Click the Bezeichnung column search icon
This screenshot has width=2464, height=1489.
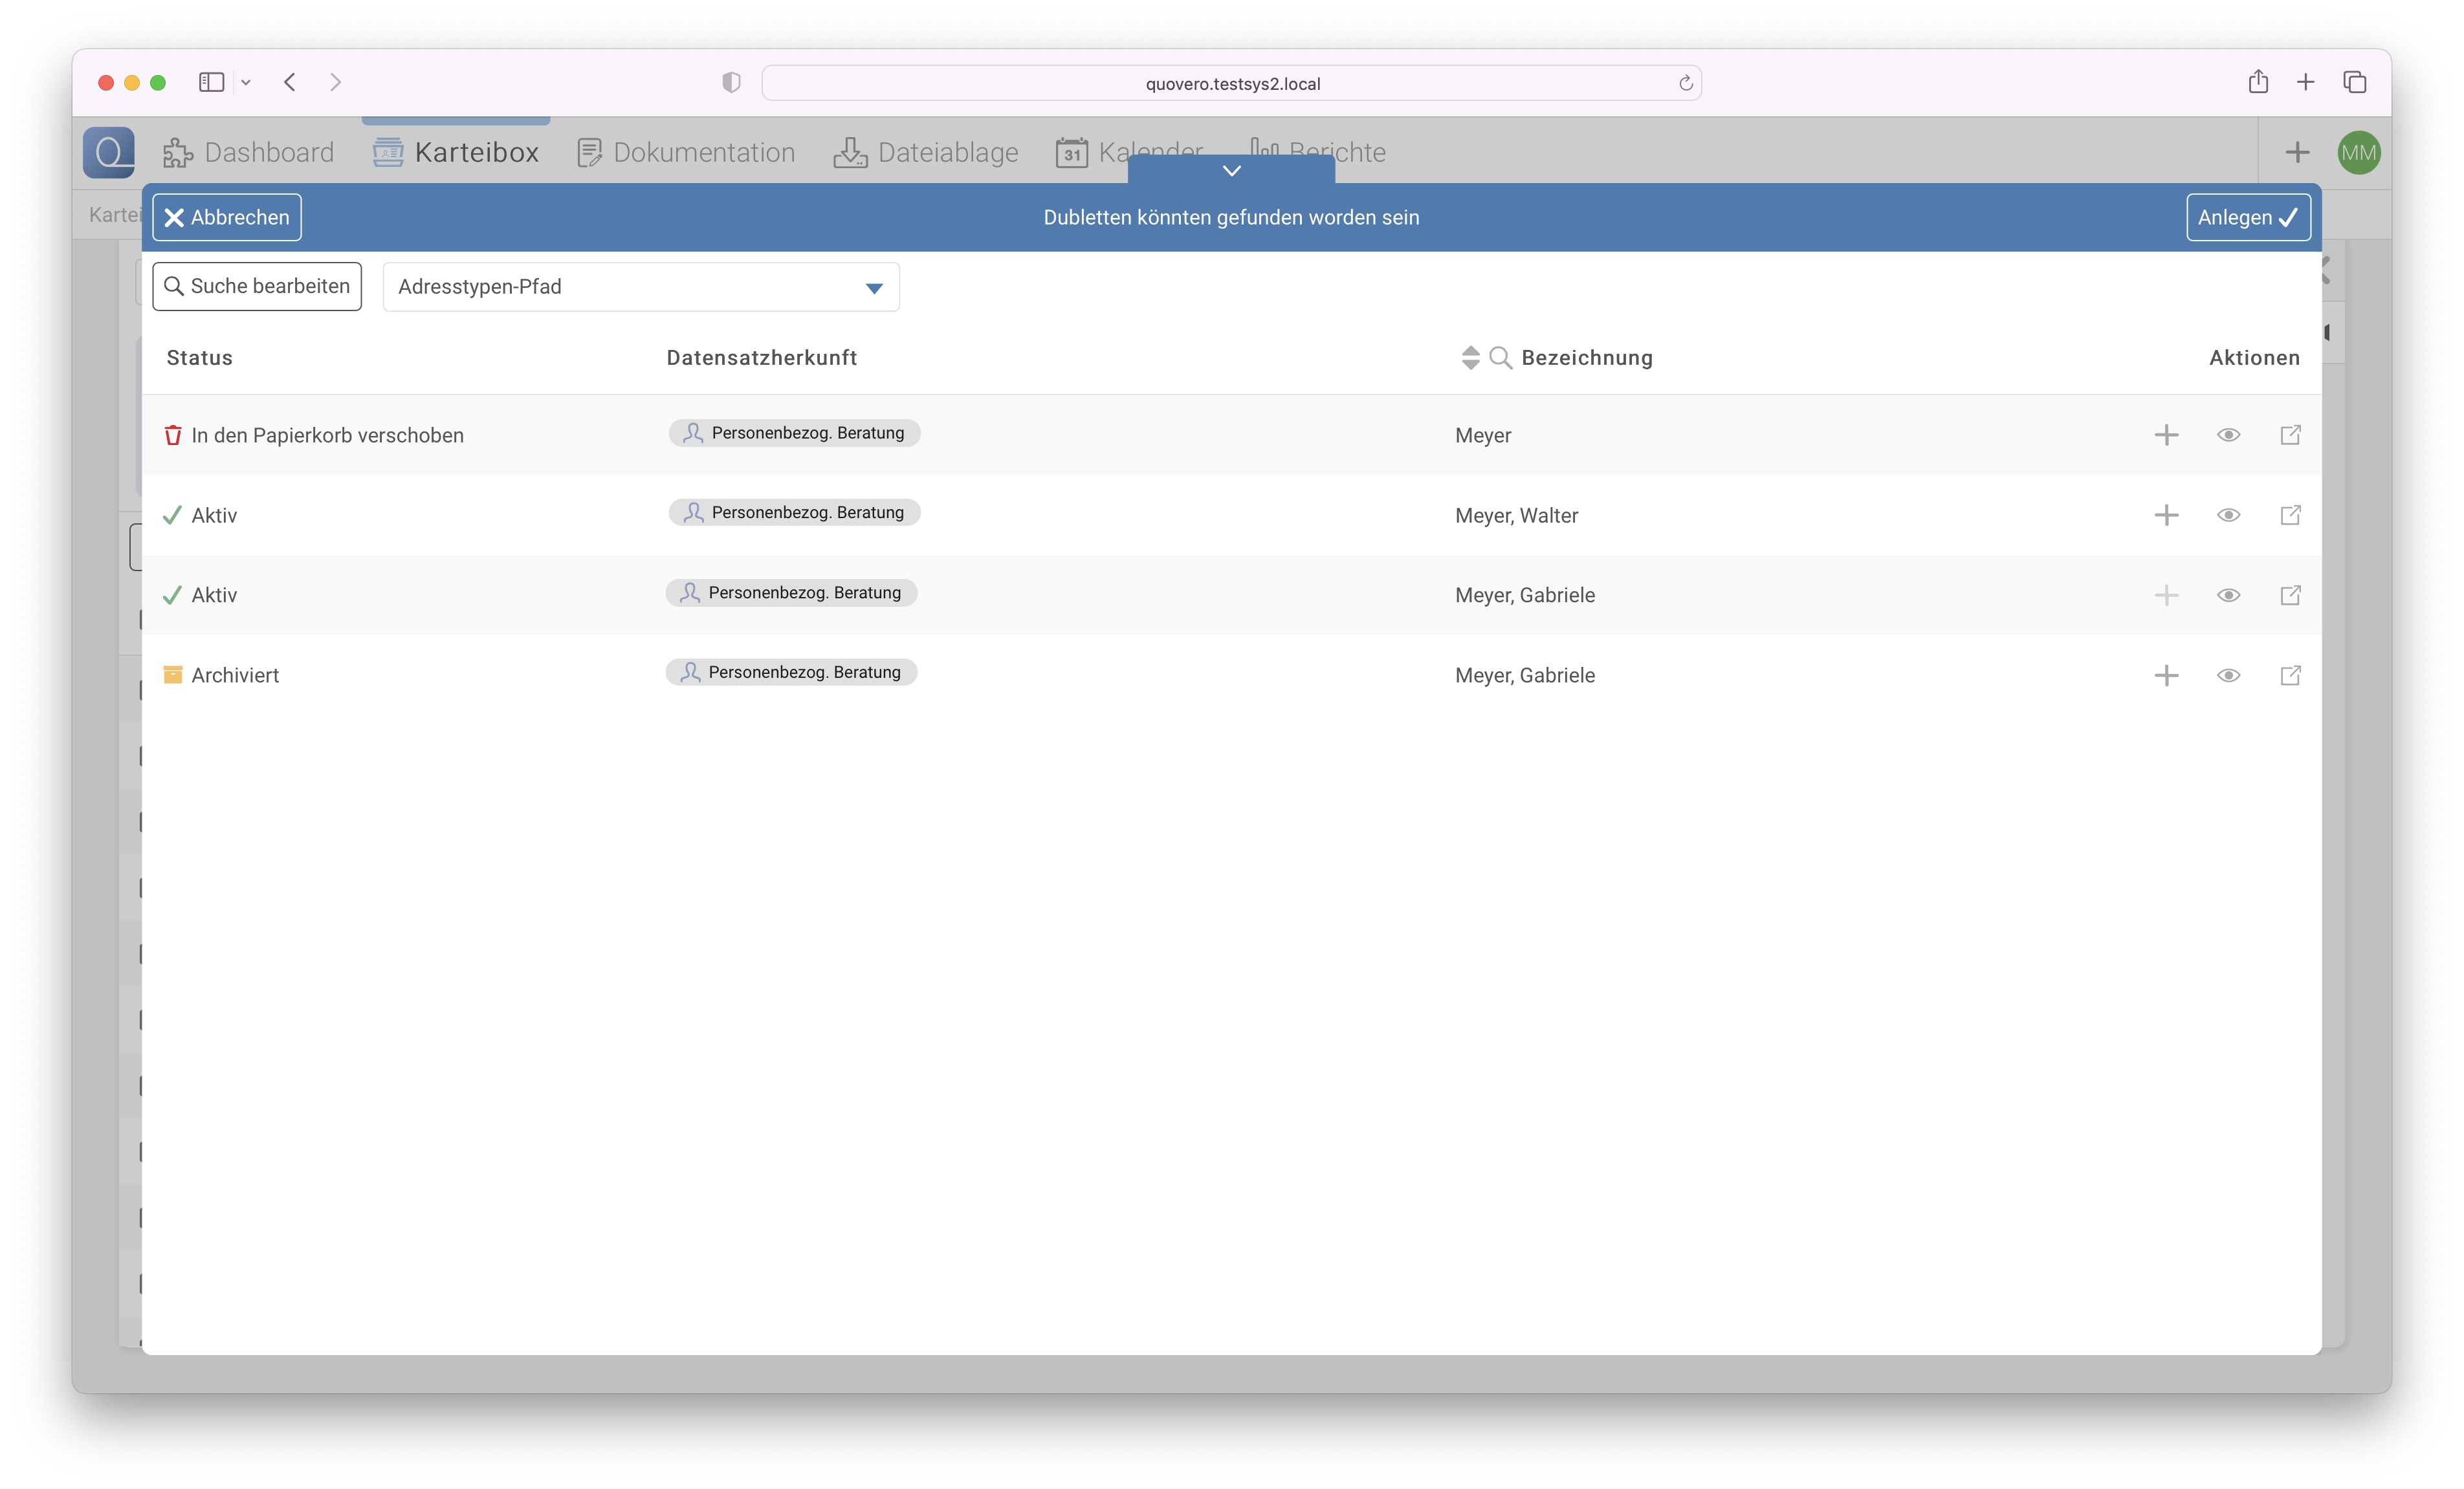tap(1500, 358)
